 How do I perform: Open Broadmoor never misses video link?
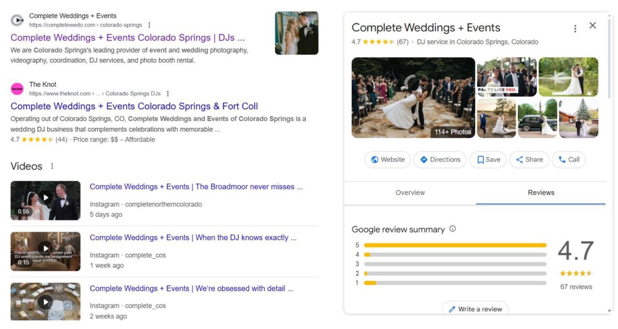click(196, 186)
